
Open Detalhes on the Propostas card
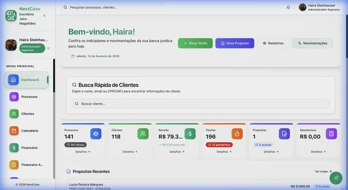[271, 152]
